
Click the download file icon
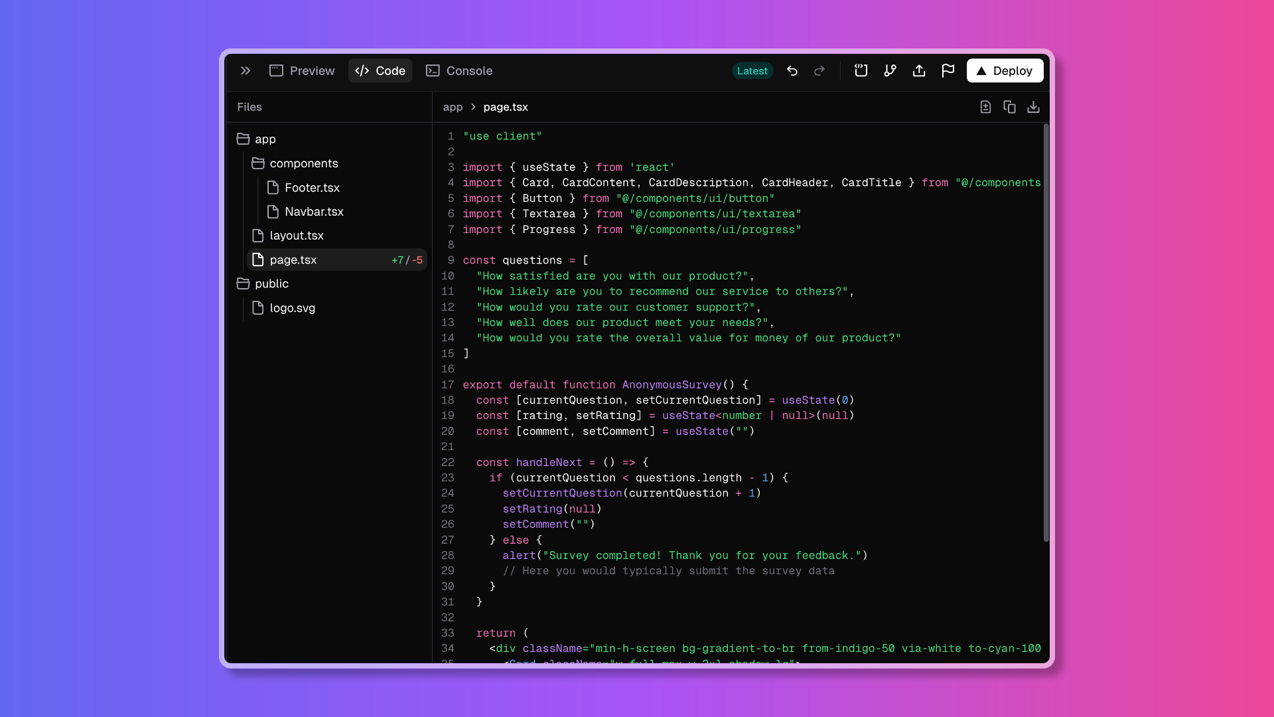pos(1033,107)
